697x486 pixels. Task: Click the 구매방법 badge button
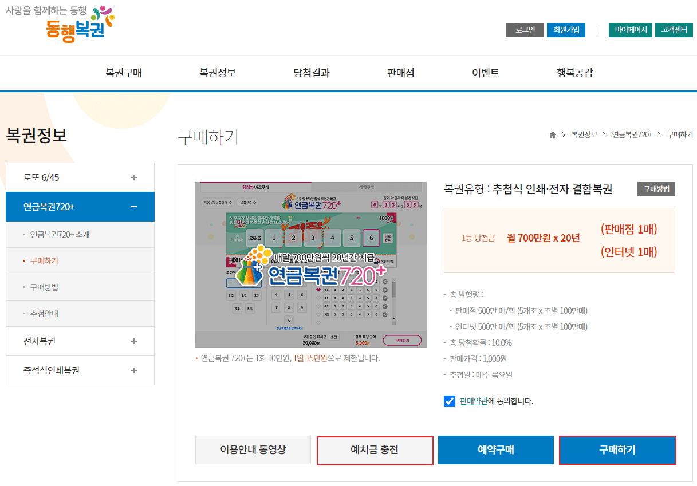[x=656, y=189]
